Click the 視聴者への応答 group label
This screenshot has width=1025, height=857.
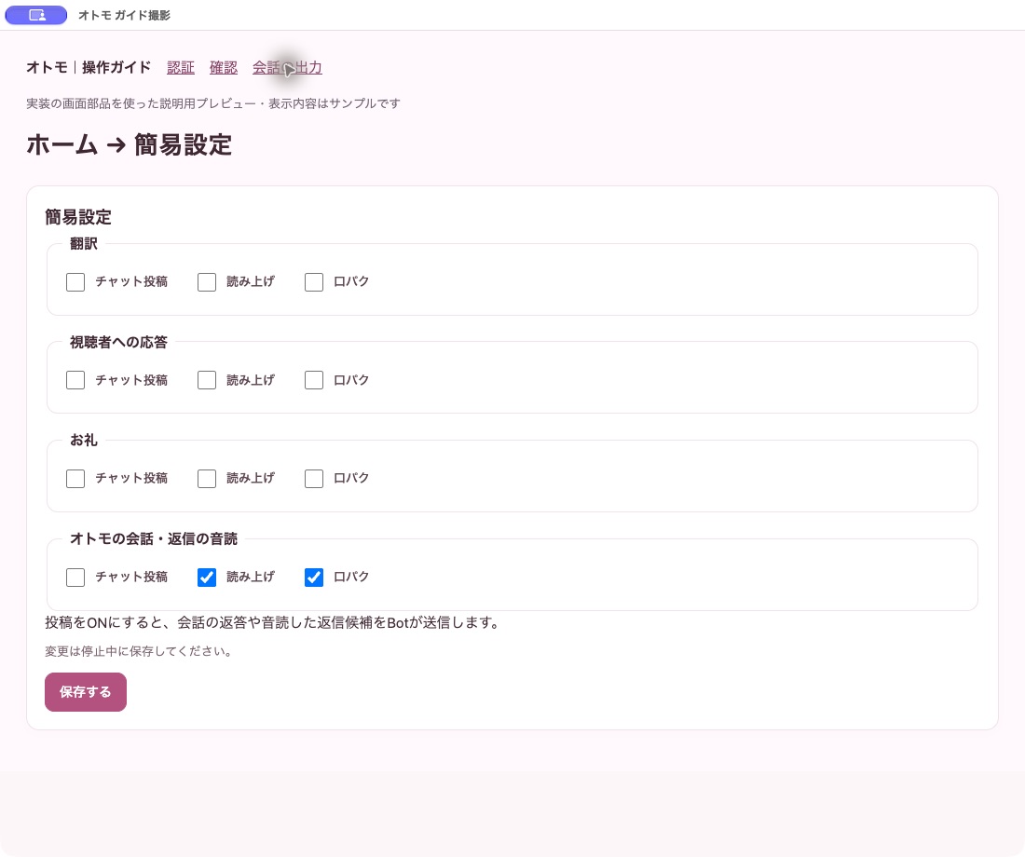[x=119, y=343]
